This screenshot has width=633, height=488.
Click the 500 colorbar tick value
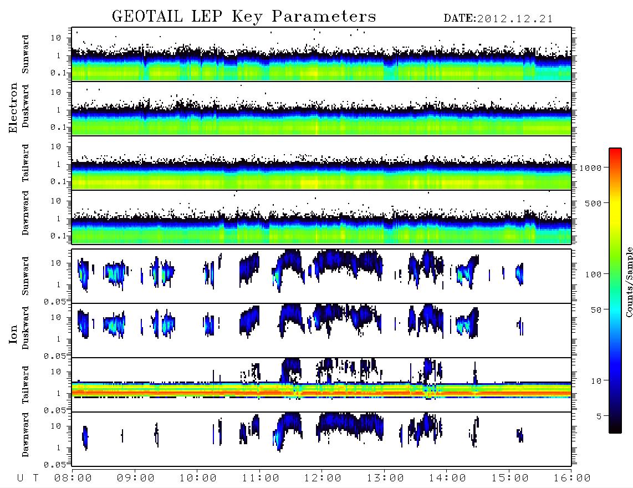pyautogui.click(x=593, y=203)
